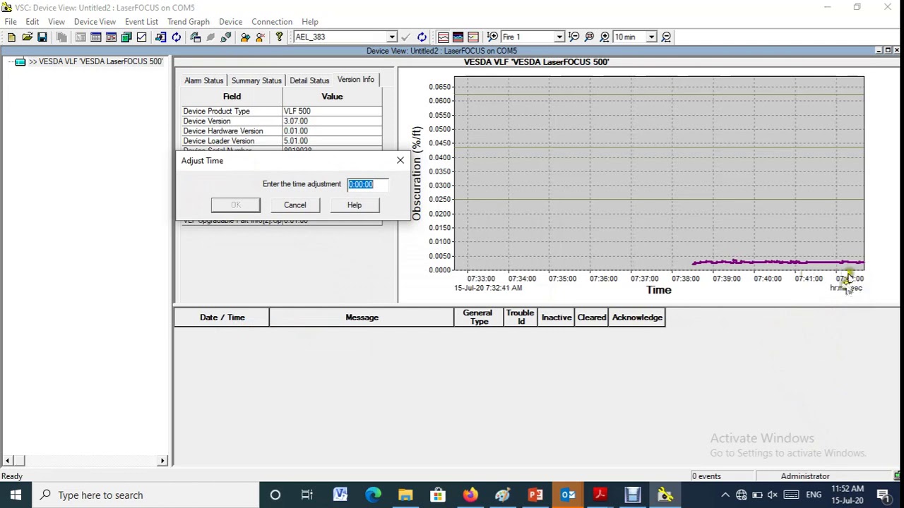This screenshot has width=904, height=508.
Task: Click the blue refresh arrows beside the connect icon
Action: 176,37
